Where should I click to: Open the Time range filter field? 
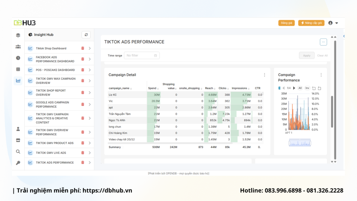142,55
